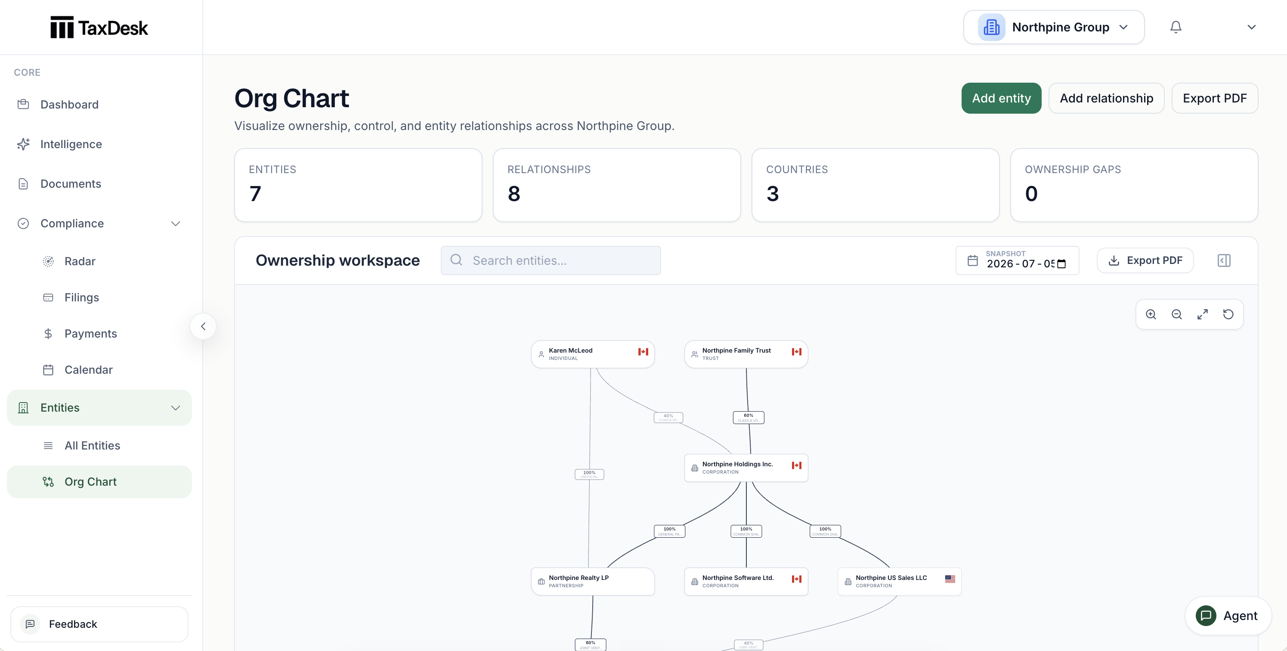Open the notifications bell
1287x651 pixels.
1176,27
